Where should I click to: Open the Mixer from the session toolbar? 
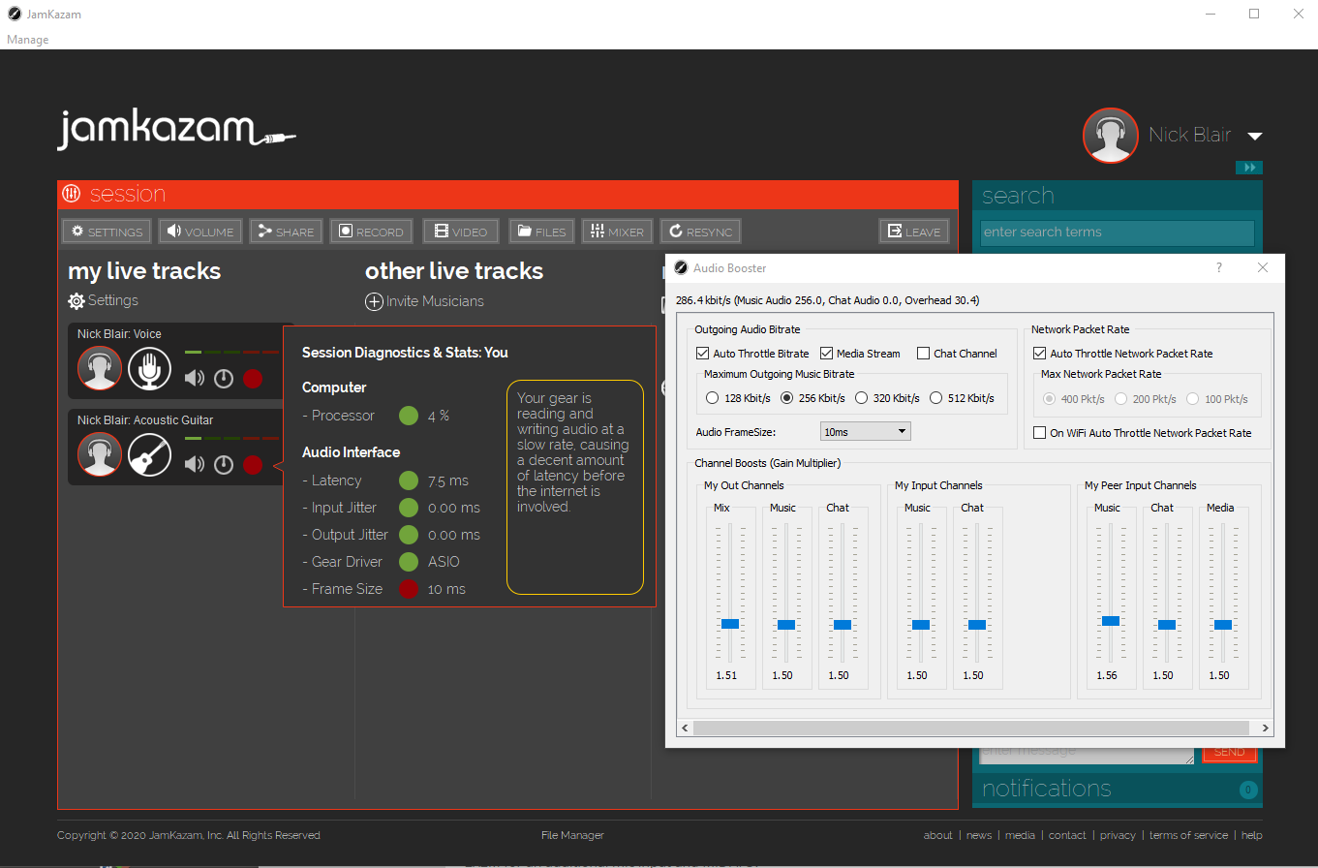click(617, 232)
